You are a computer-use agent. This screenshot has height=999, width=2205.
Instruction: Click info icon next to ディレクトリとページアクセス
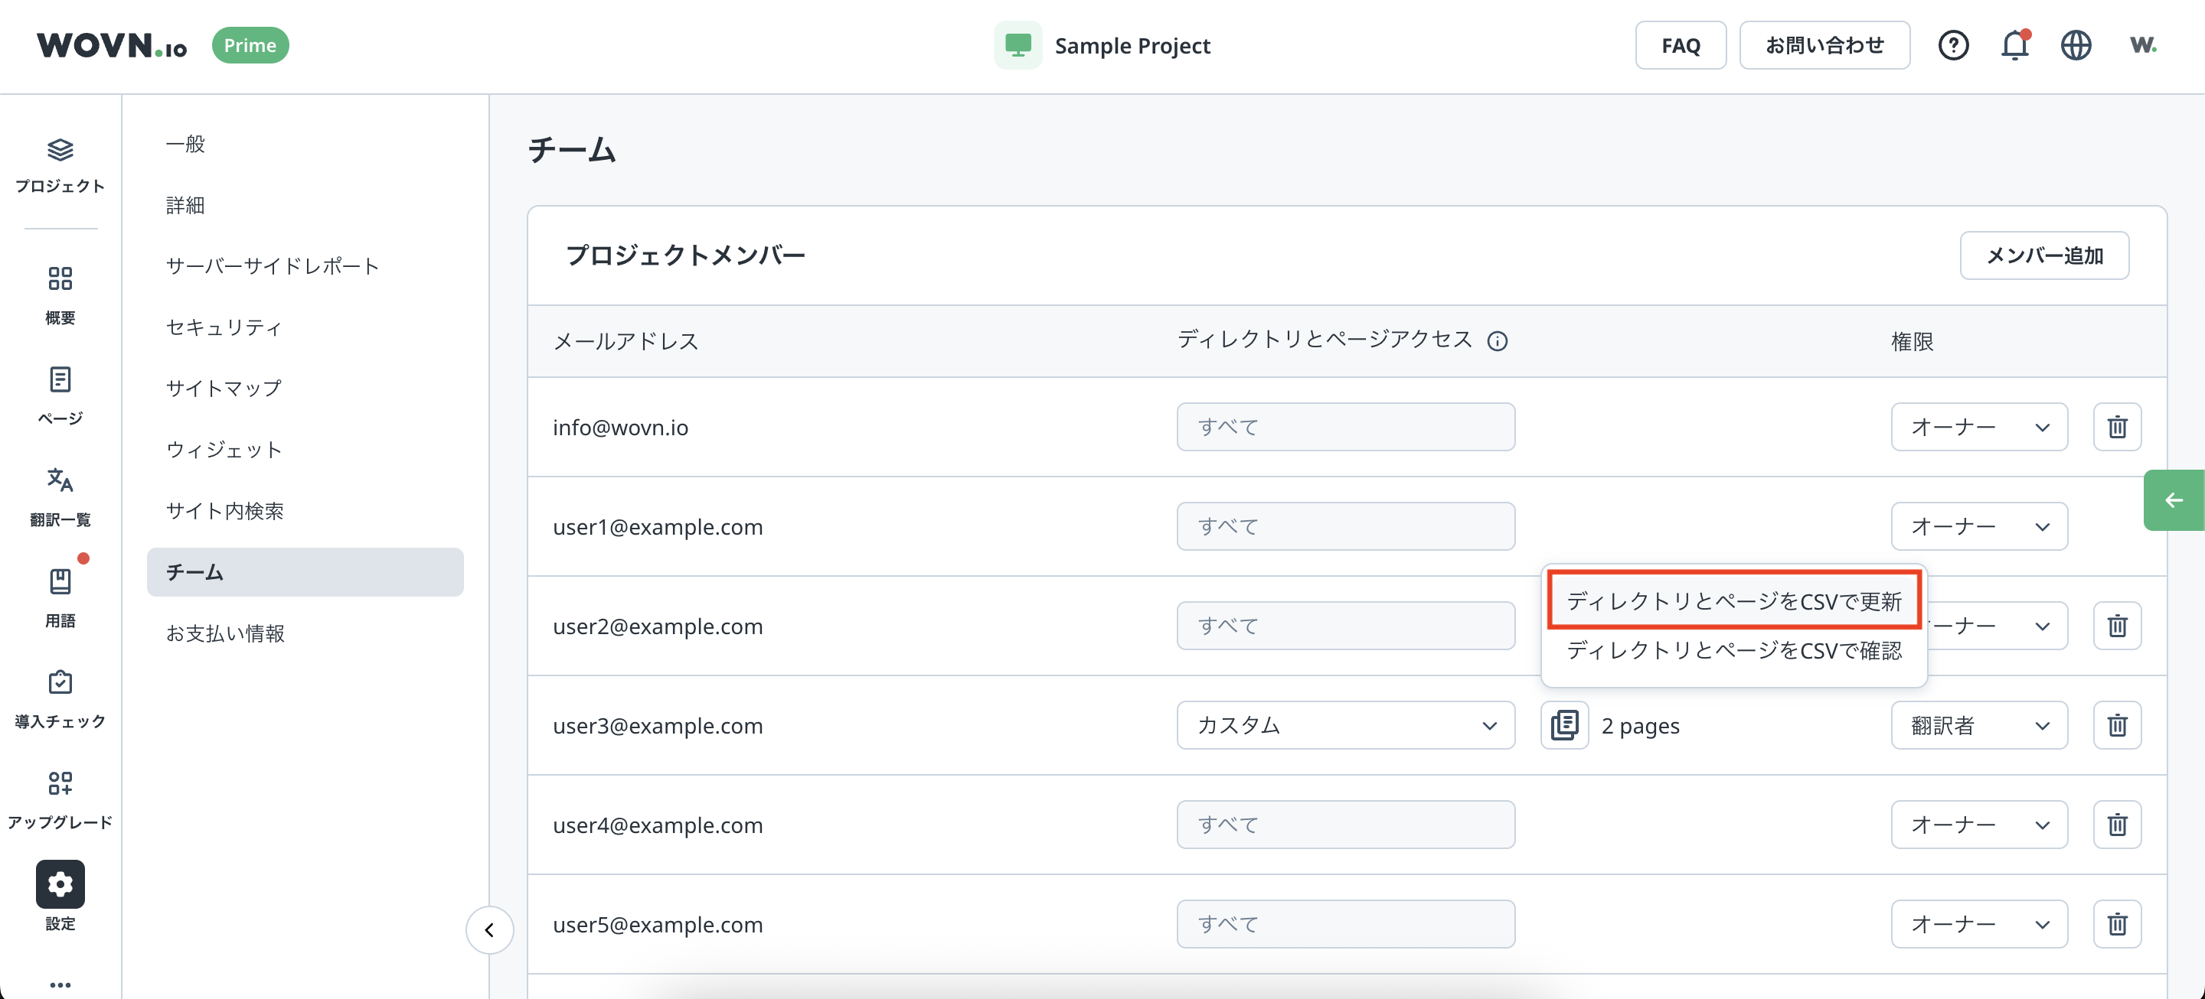[x=1497, y=341]
